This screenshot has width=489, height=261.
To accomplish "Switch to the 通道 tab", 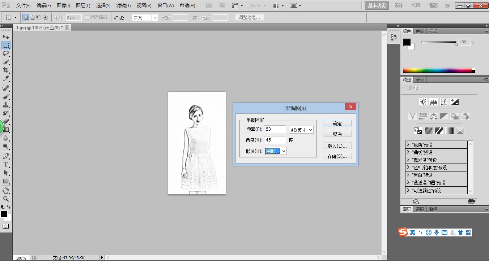I will (420, 209).
